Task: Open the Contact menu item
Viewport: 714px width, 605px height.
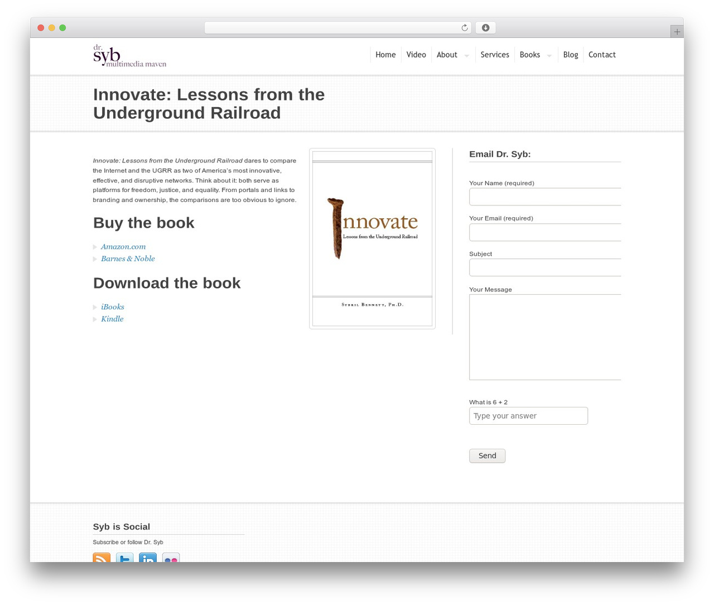Action: pos(602,55)
